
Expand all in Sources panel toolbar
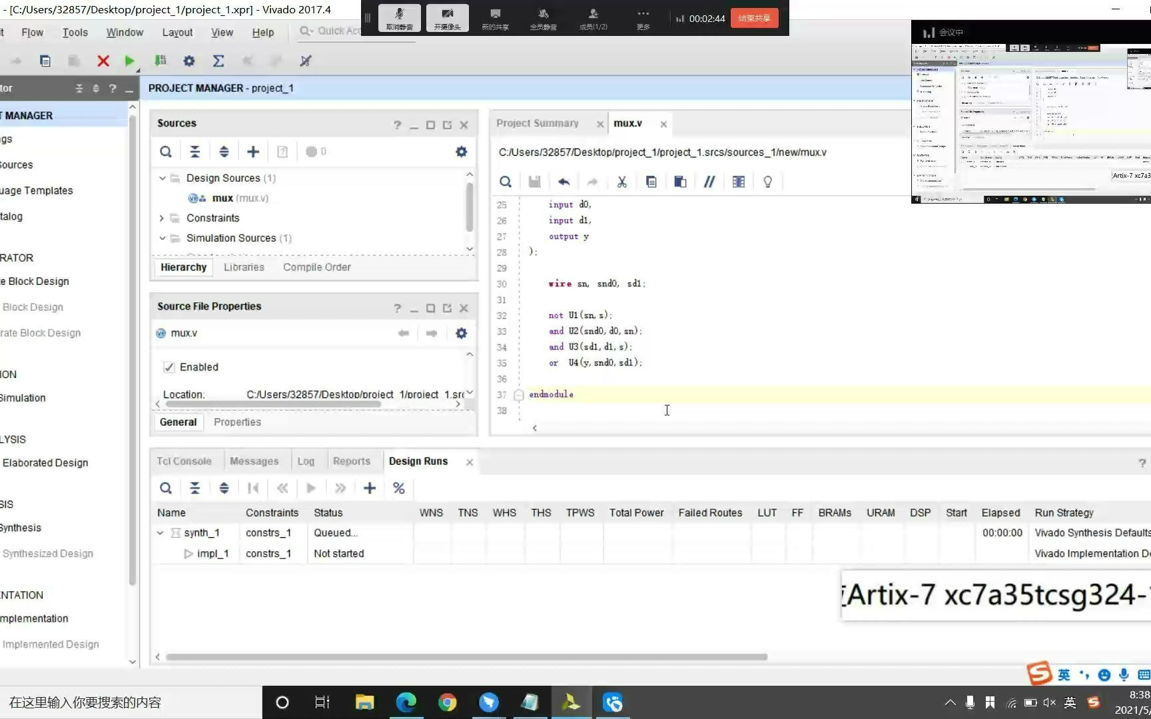(224, 152)
